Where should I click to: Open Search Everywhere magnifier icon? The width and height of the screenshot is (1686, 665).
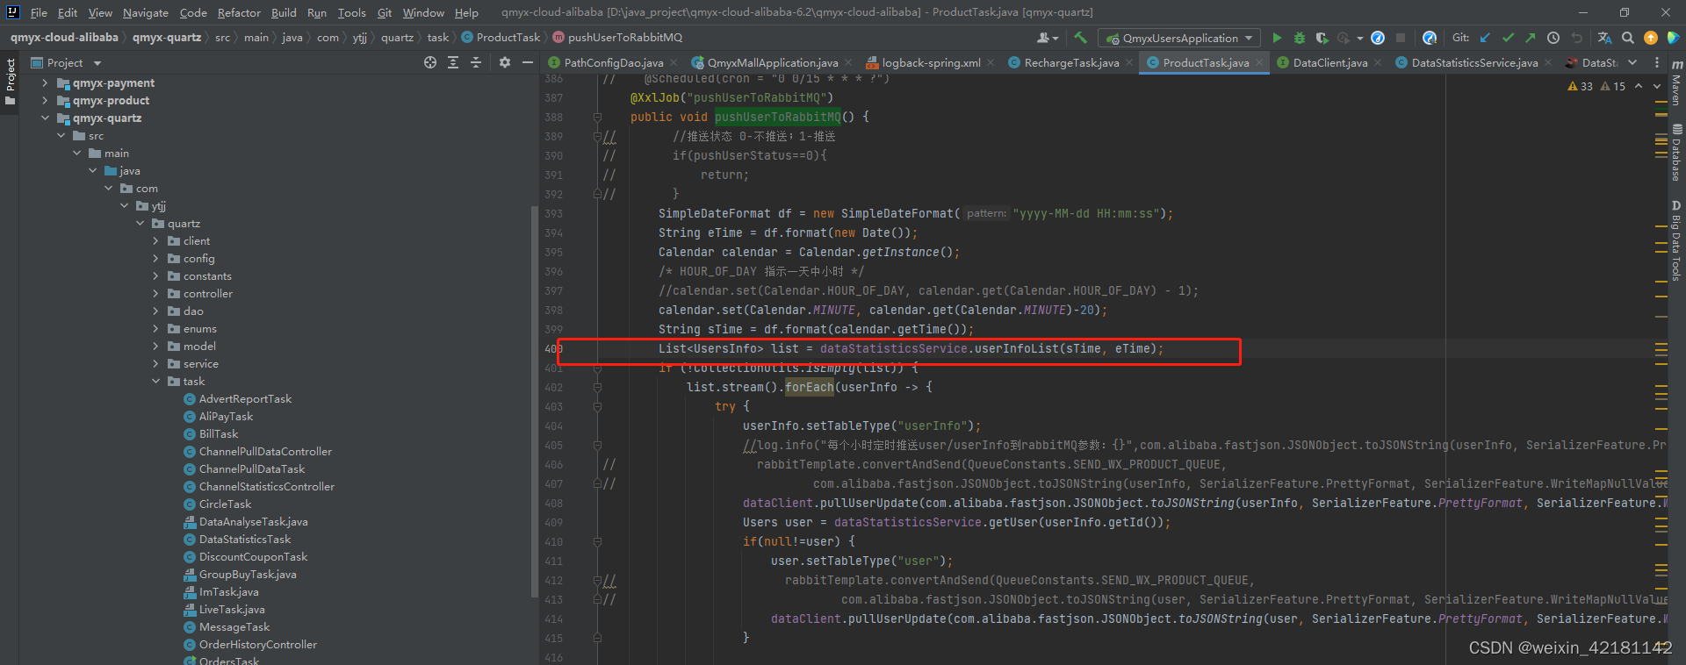pyautogui.click(x=1628, y=38)
